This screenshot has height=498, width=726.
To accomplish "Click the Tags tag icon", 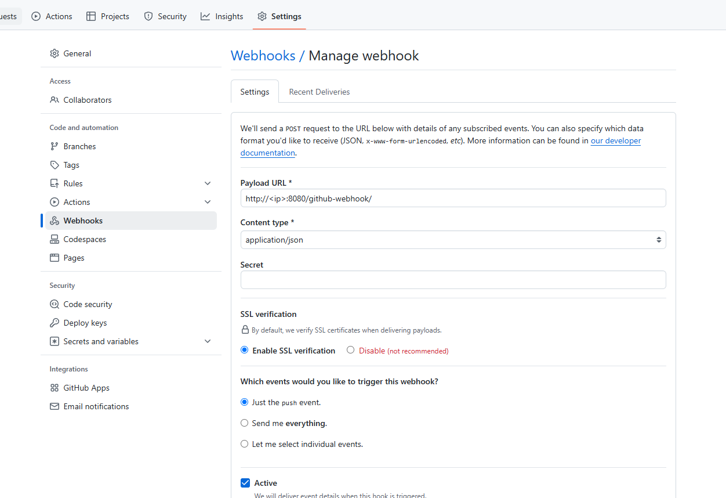I will click(55, 165).
